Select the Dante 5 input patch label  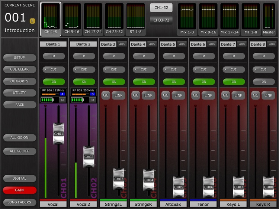coord(168,44)
